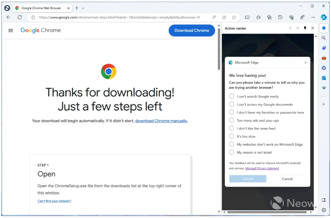Open Copilot from the toolbar
331x218 pixels.
click(324, 17)
